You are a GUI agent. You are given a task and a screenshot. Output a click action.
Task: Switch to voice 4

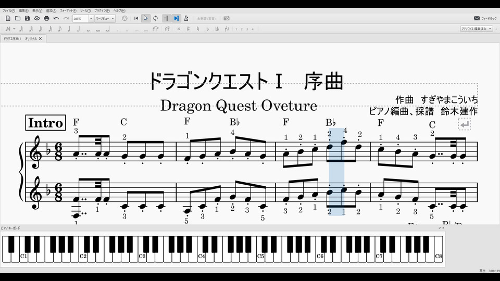pos(253,29)
